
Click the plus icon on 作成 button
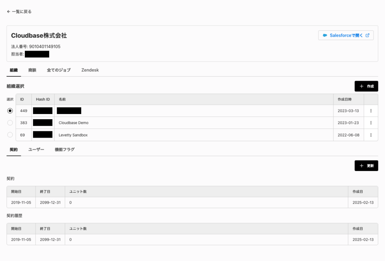click(361, 86)
